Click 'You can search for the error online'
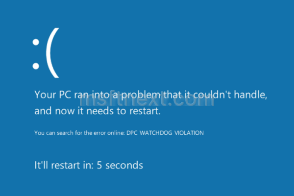This screenshot has height=196, width=294. click(79, 133)
